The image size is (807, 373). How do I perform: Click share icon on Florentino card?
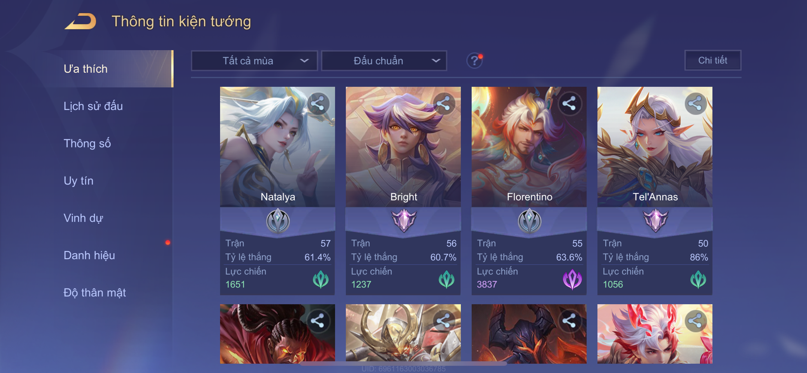pyautogui.click(x=569, y=103)
